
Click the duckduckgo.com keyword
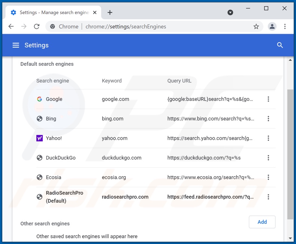pyautogui.click(x=121, y=158)
